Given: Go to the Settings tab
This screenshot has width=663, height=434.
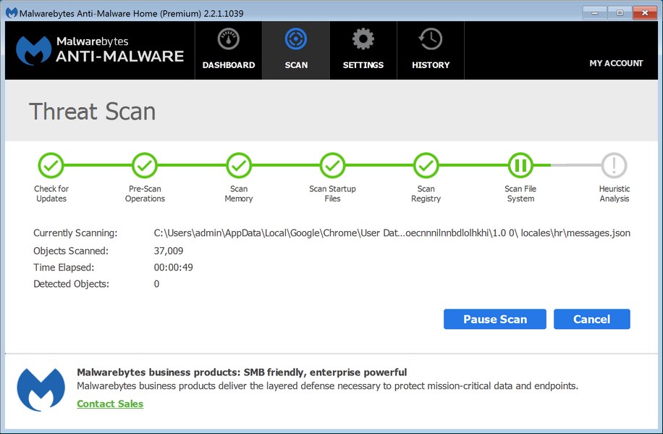Looking at the screenshot, I should (x=363, y=51).
